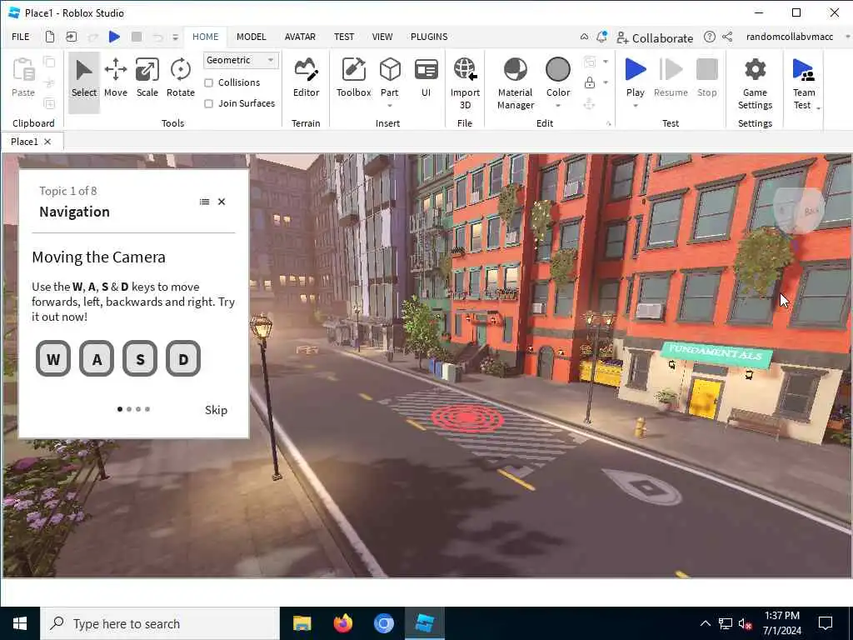The width and height of the screenshot is (853, 640).
Task: Open tutorial topic list icon
Action: click(x=205, y=202)
